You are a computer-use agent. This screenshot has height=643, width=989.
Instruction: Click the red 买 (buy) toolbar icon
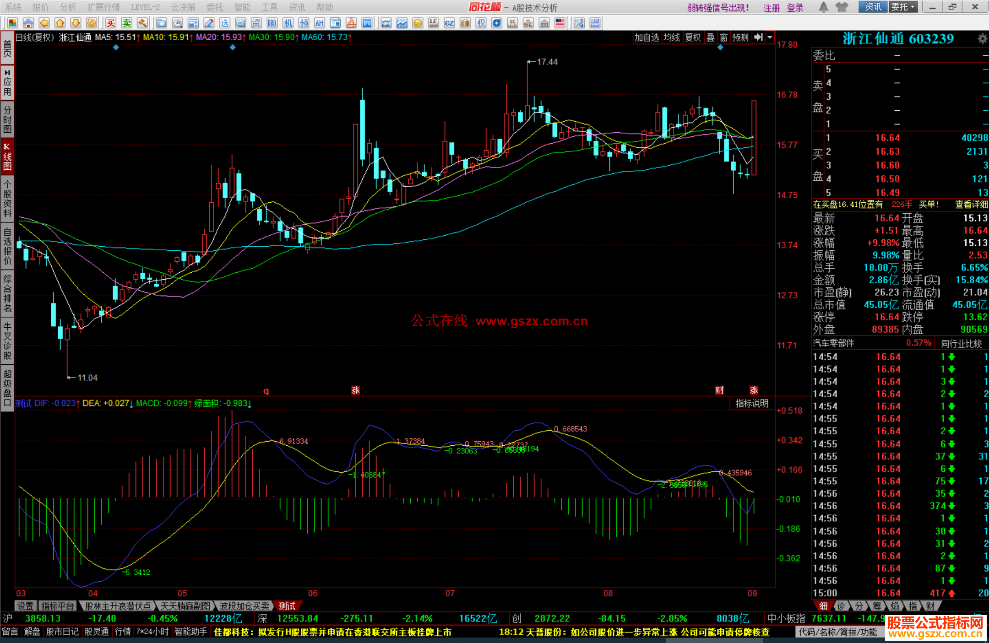(111, 23)
